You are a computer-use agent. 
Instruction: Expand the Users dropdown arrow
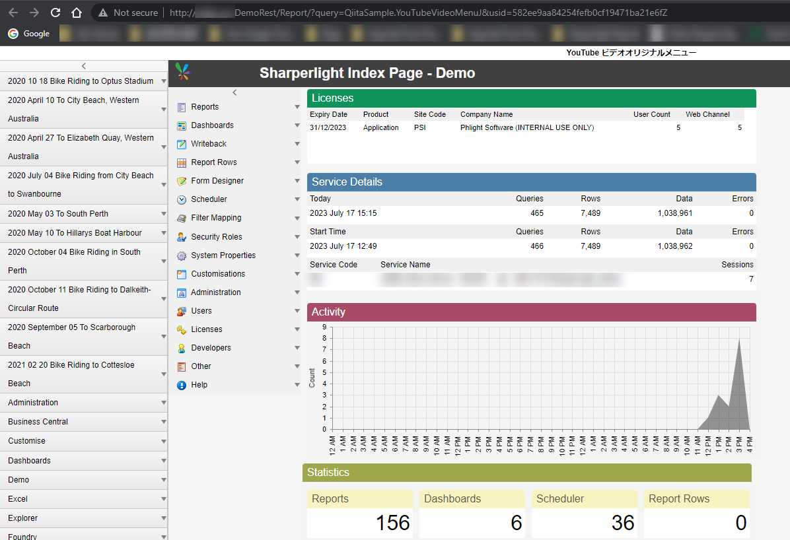(297, 311)
